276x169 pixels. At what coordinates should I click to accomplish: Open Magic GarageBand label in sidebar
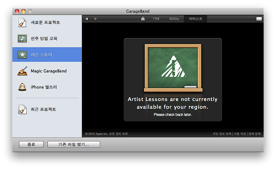(x=49, y=71)
